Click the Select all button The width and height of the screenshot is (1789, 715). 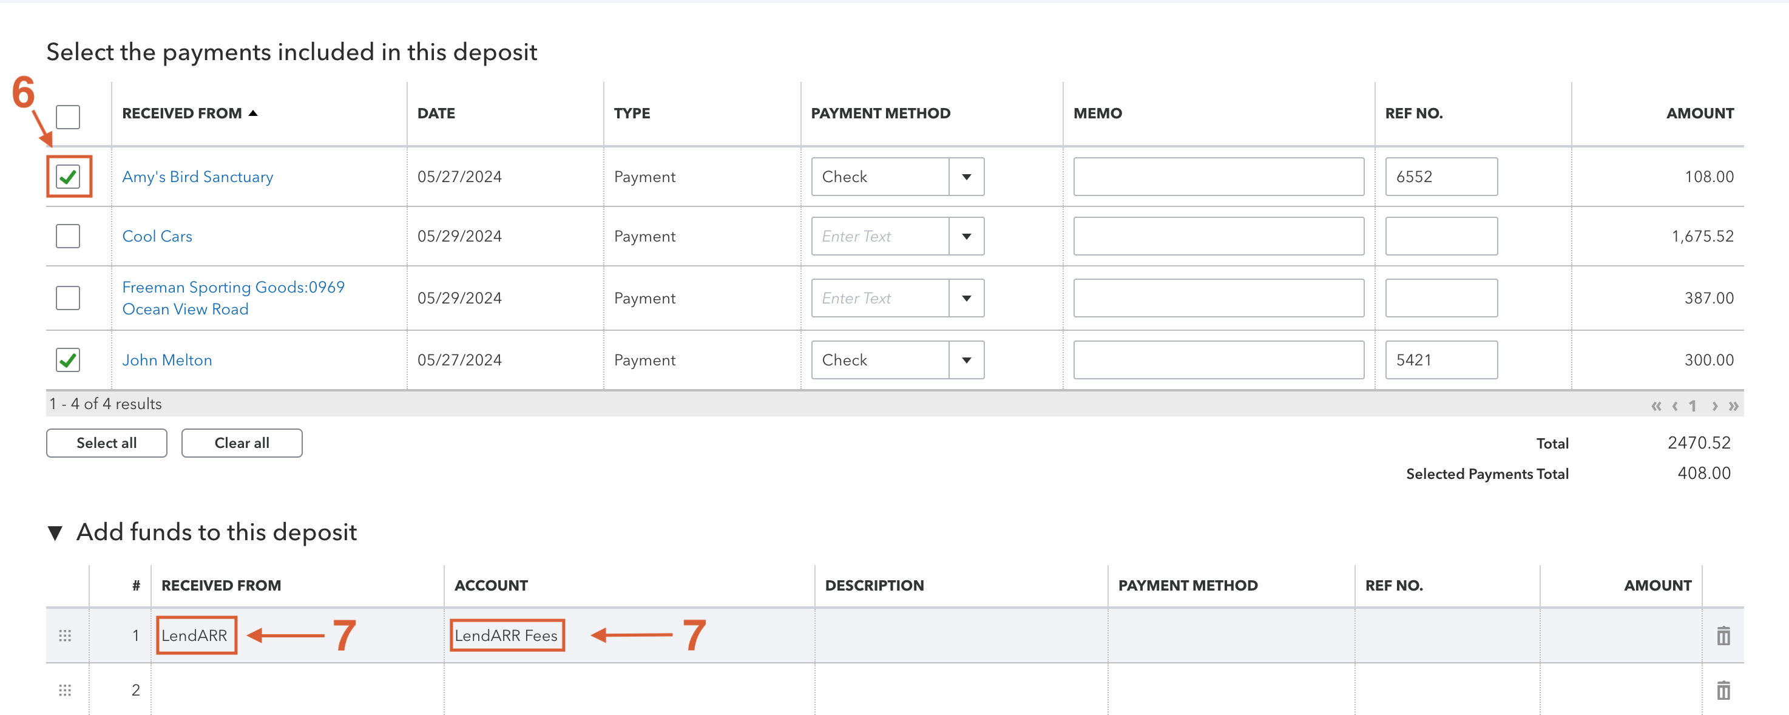tap(106, 442)
